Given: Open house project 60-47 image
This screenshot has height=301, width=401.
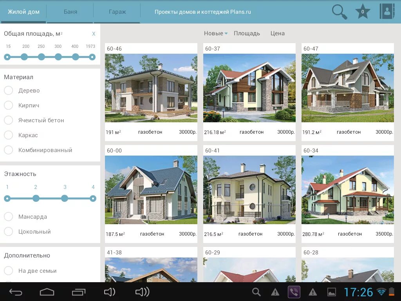Looking at the screenshot, I should (348, 88).
